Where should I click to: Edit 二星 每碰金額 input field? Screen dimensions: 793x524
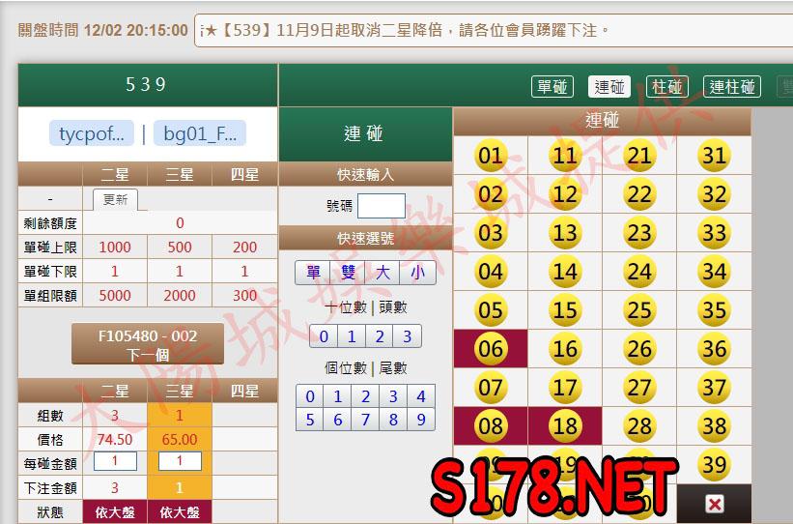pyautogui.click(x=115, y=461)
